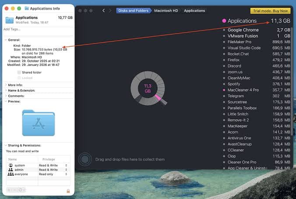Click the 11,3 GB center of the chart

coord(148,89)
